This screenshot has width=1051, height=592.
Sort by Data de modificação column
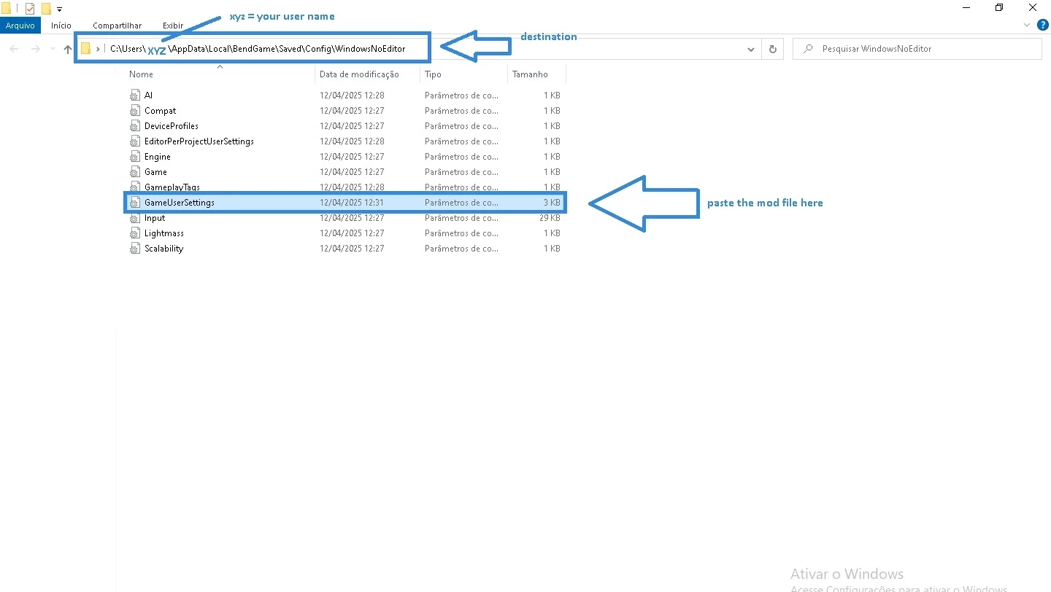pos(359,74)
